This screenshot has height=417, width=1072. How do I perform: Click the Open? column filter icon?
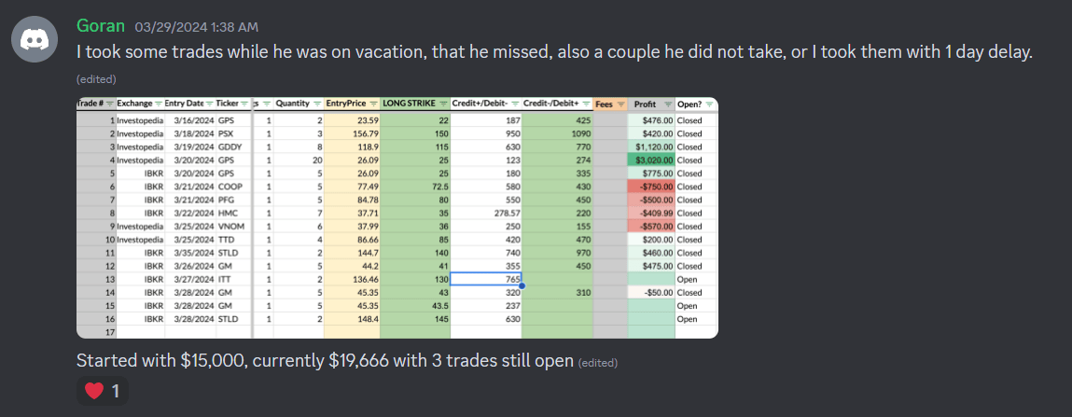click(x=709, y=104)
